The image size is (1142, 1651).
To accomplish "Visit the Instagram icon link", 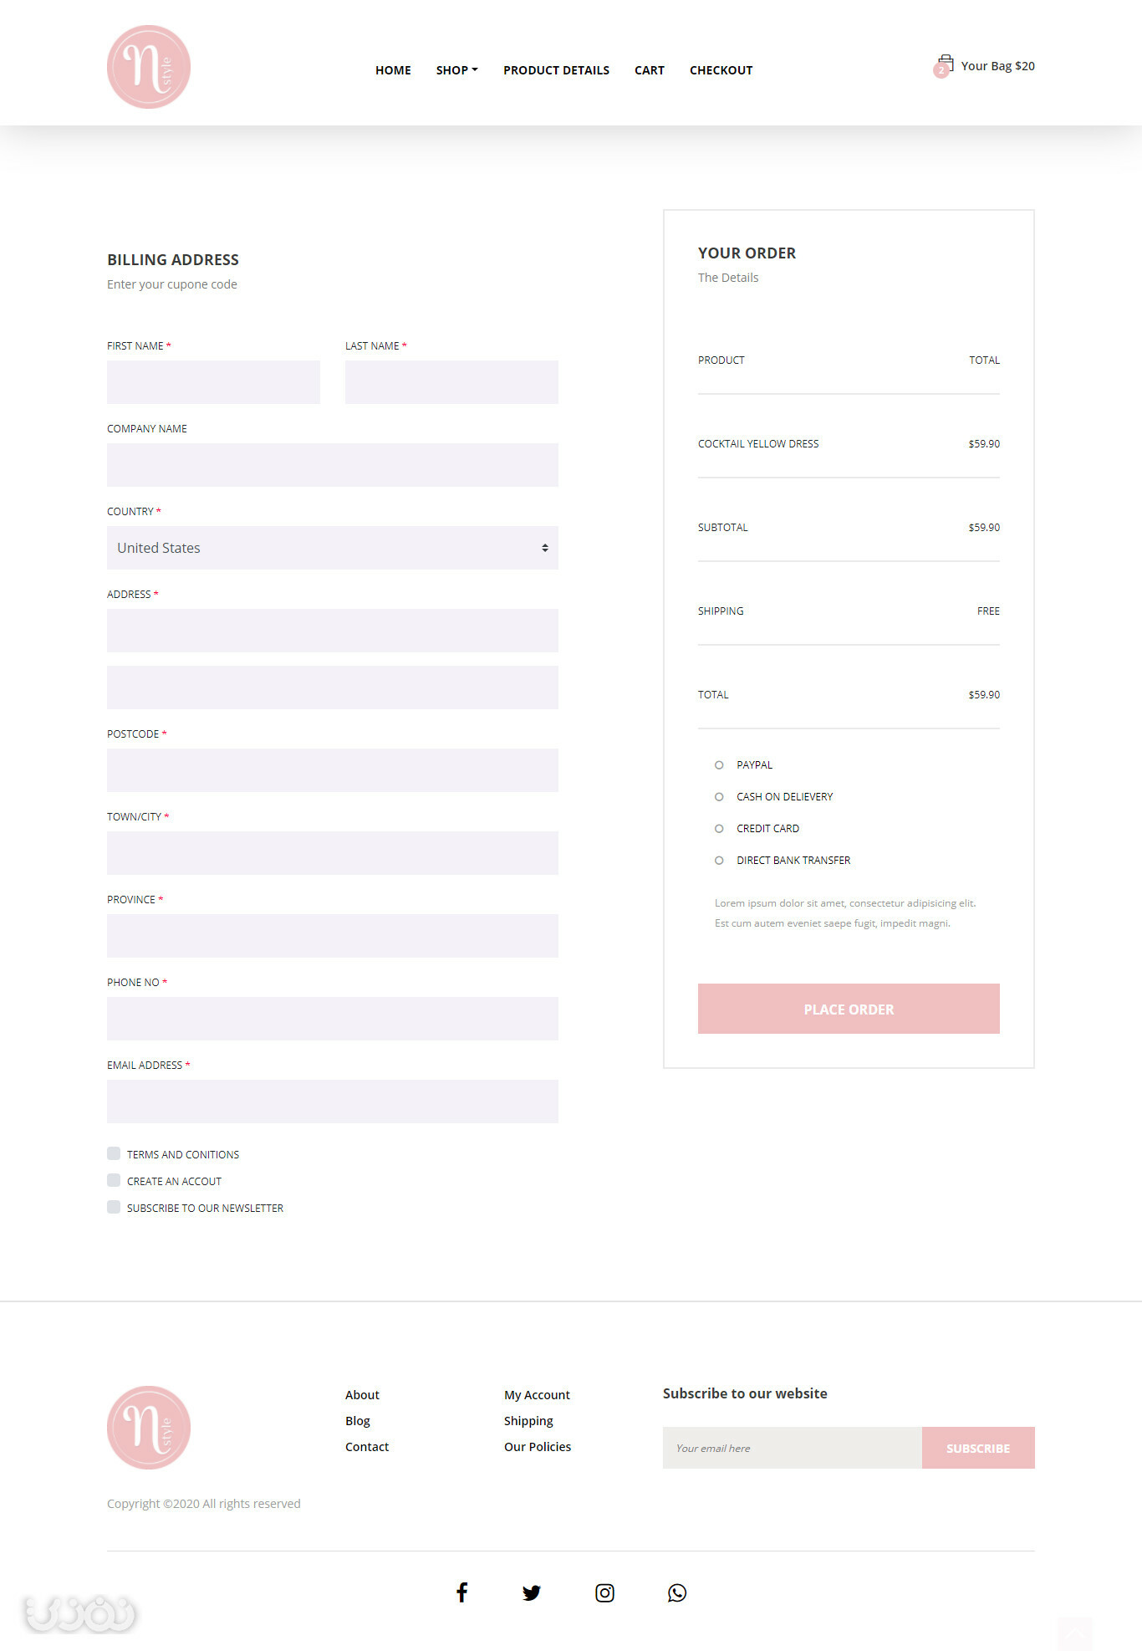I will (604, 1592).
